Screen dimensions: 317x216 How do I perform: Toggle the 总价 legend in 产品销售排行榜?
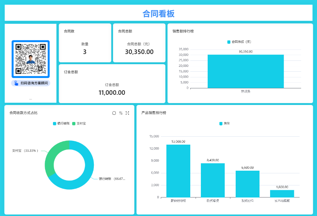pyautogui.click(x=224, y=123)
